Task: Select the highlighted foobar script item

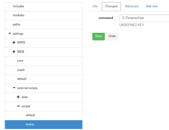Action: [x=30, y=124]
